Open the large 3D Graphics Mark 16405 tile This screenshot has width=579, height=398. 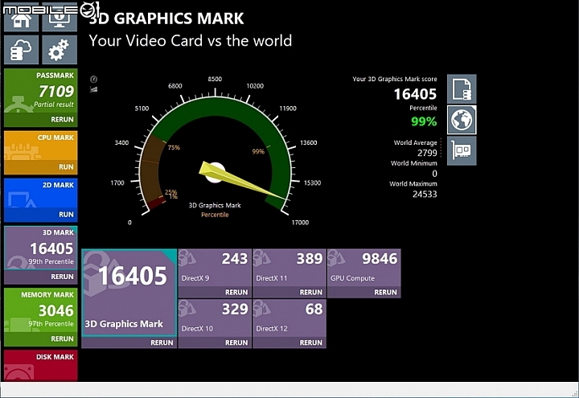click(129, 293)
